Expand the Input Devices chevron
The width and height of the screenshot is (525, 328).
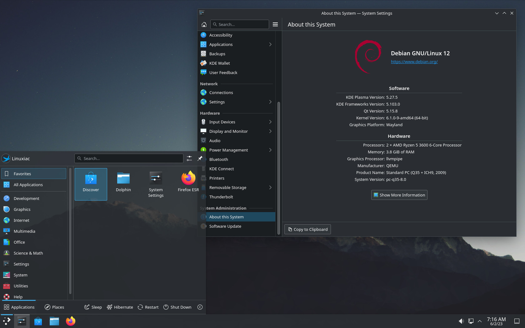[270, 122]
